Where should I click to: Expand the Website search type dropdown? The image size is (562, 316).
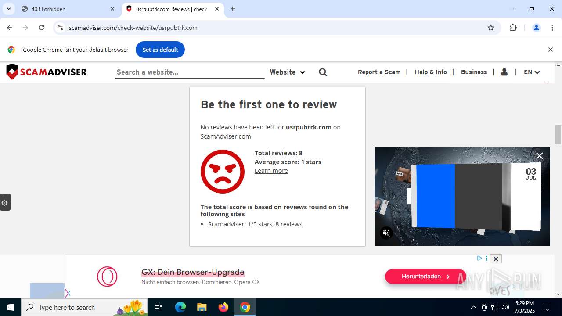[288, 72]
